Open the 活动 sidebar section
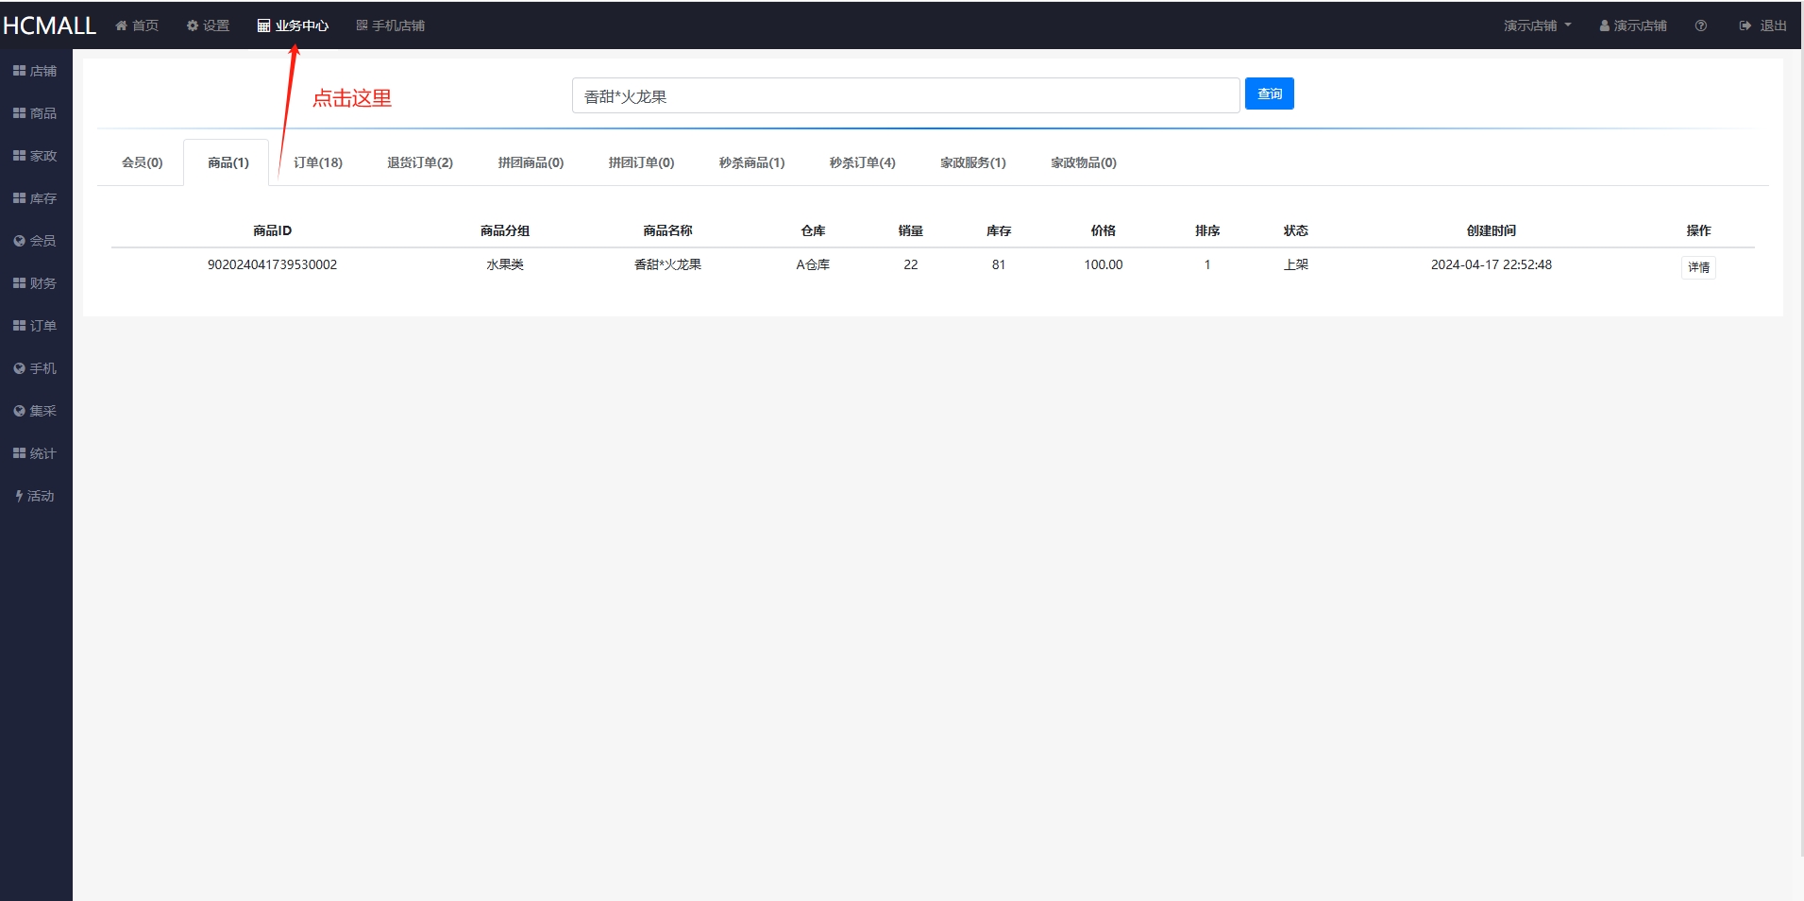Screen dimensions: 1804x901 35,496
